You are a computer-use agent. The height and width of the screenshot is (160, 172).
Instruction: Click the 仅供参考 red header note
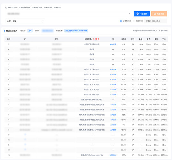pos(96,39)
